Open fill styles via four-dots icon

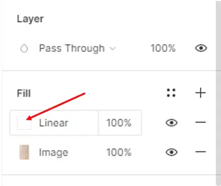(x=171, y=93)
